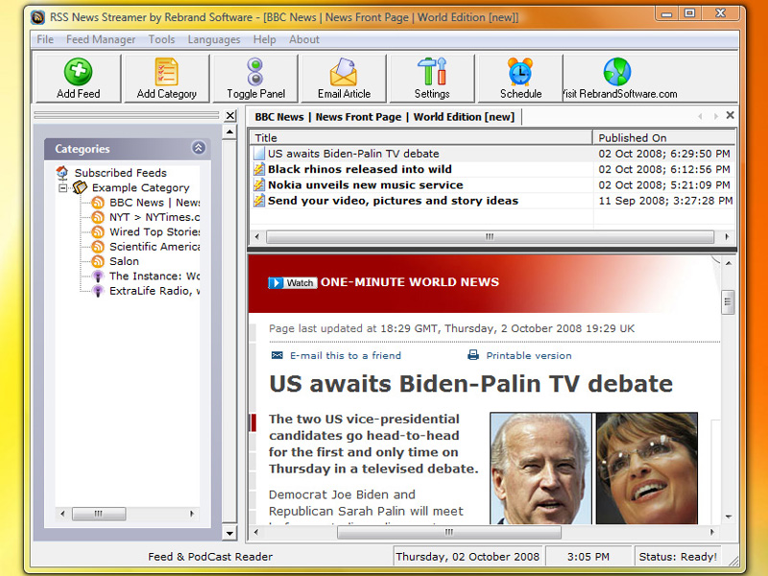768x576 pixels.
Task: Click the Status: Ready! status bar entry
Action: [x=678, y=557]
